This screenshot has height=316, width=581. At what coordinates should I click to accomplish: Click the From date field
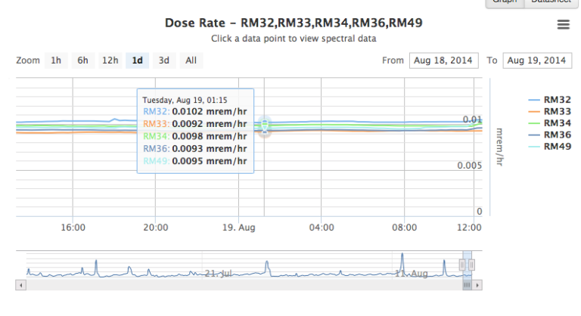(443, 60)
